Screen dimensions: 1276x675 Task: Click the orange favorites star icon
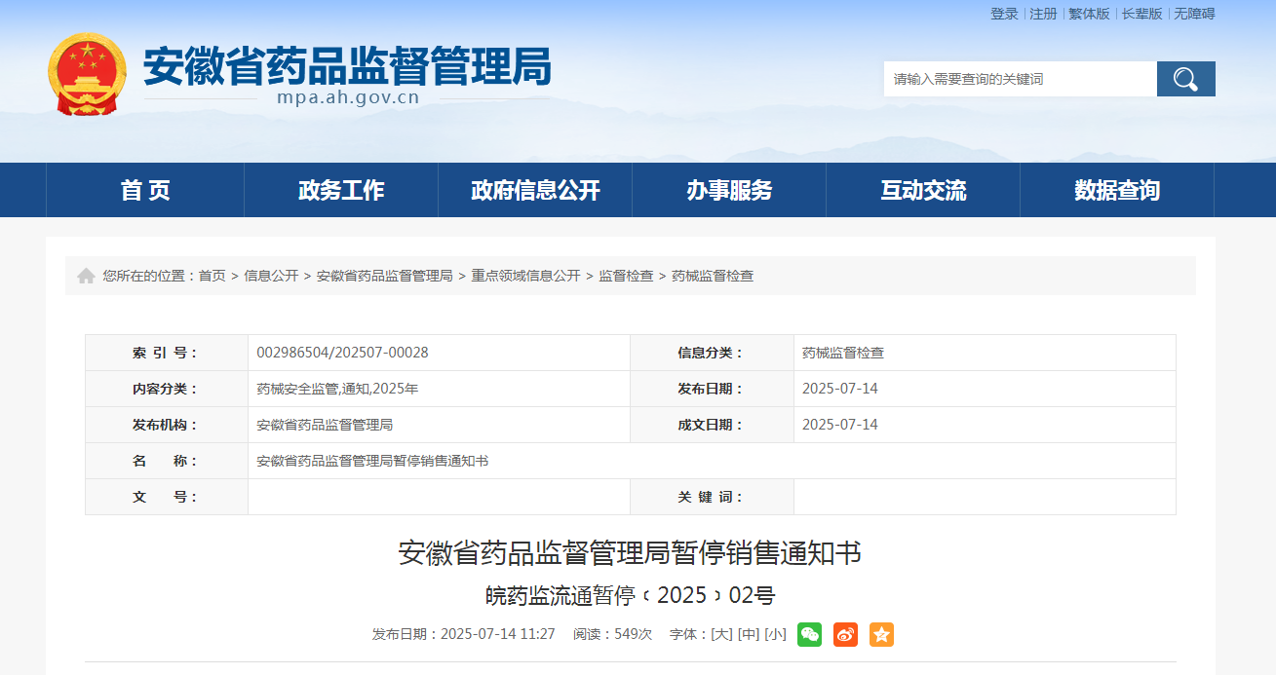pos(881,634)
